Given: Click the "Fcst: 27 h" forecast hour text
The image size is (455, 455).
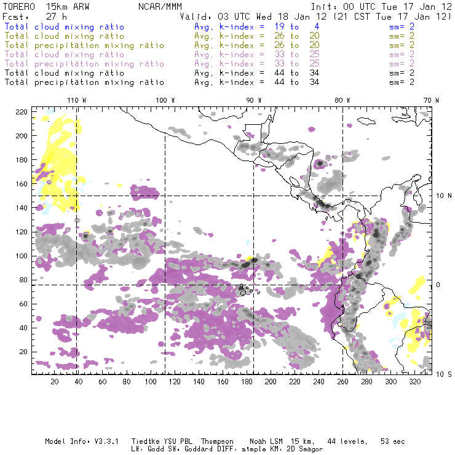Looking at the screenshot, I should coord(34,17).
